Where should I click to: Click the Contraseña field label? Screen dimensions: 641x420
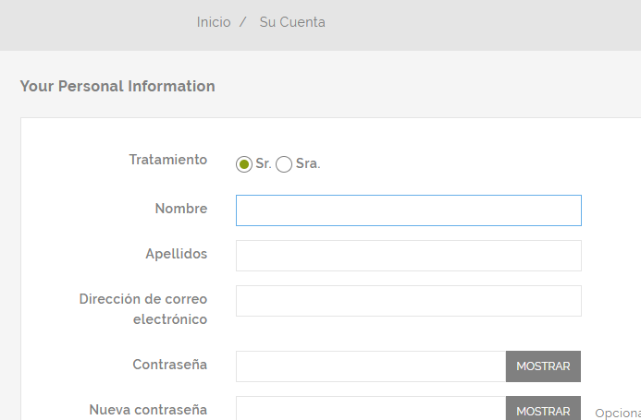click(170, 365)
